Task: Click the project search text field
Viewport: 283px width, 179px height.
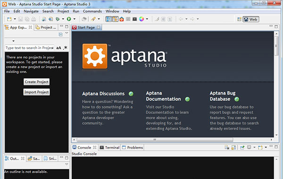Action: click(x=29, y=48)
